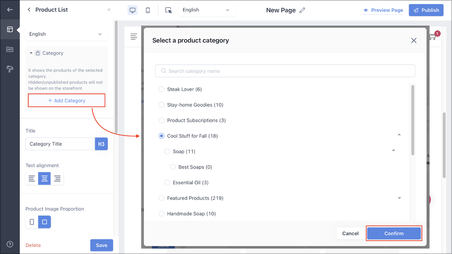Open the help question mark icon
The image size is (452, 254).
pyautogui.click(x=10, y=244)
